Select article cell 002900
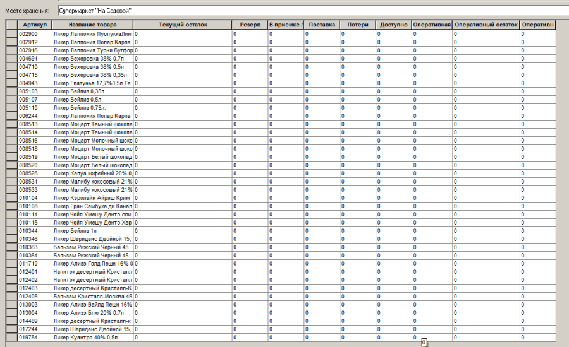 pyautogui.click(x=35, y=34)
